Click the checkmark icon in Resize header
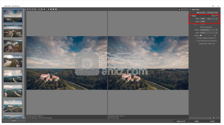The width and height of the screenshot is (224, 125). coord(215,16)
